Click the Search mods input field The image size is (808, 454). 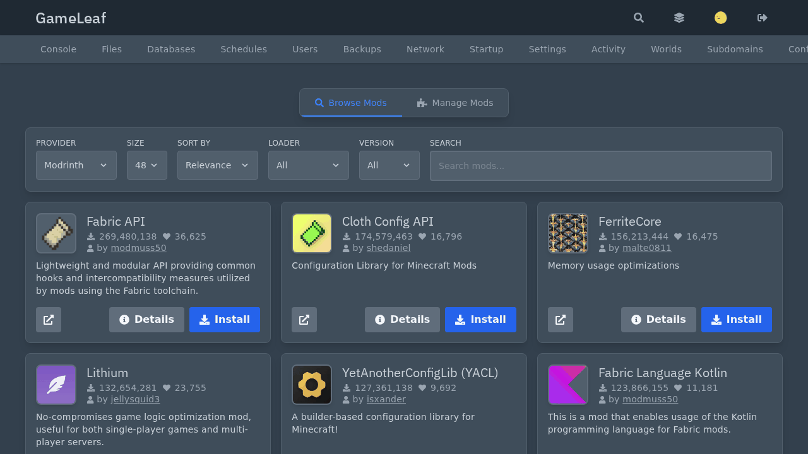click(x=601, y=166)
